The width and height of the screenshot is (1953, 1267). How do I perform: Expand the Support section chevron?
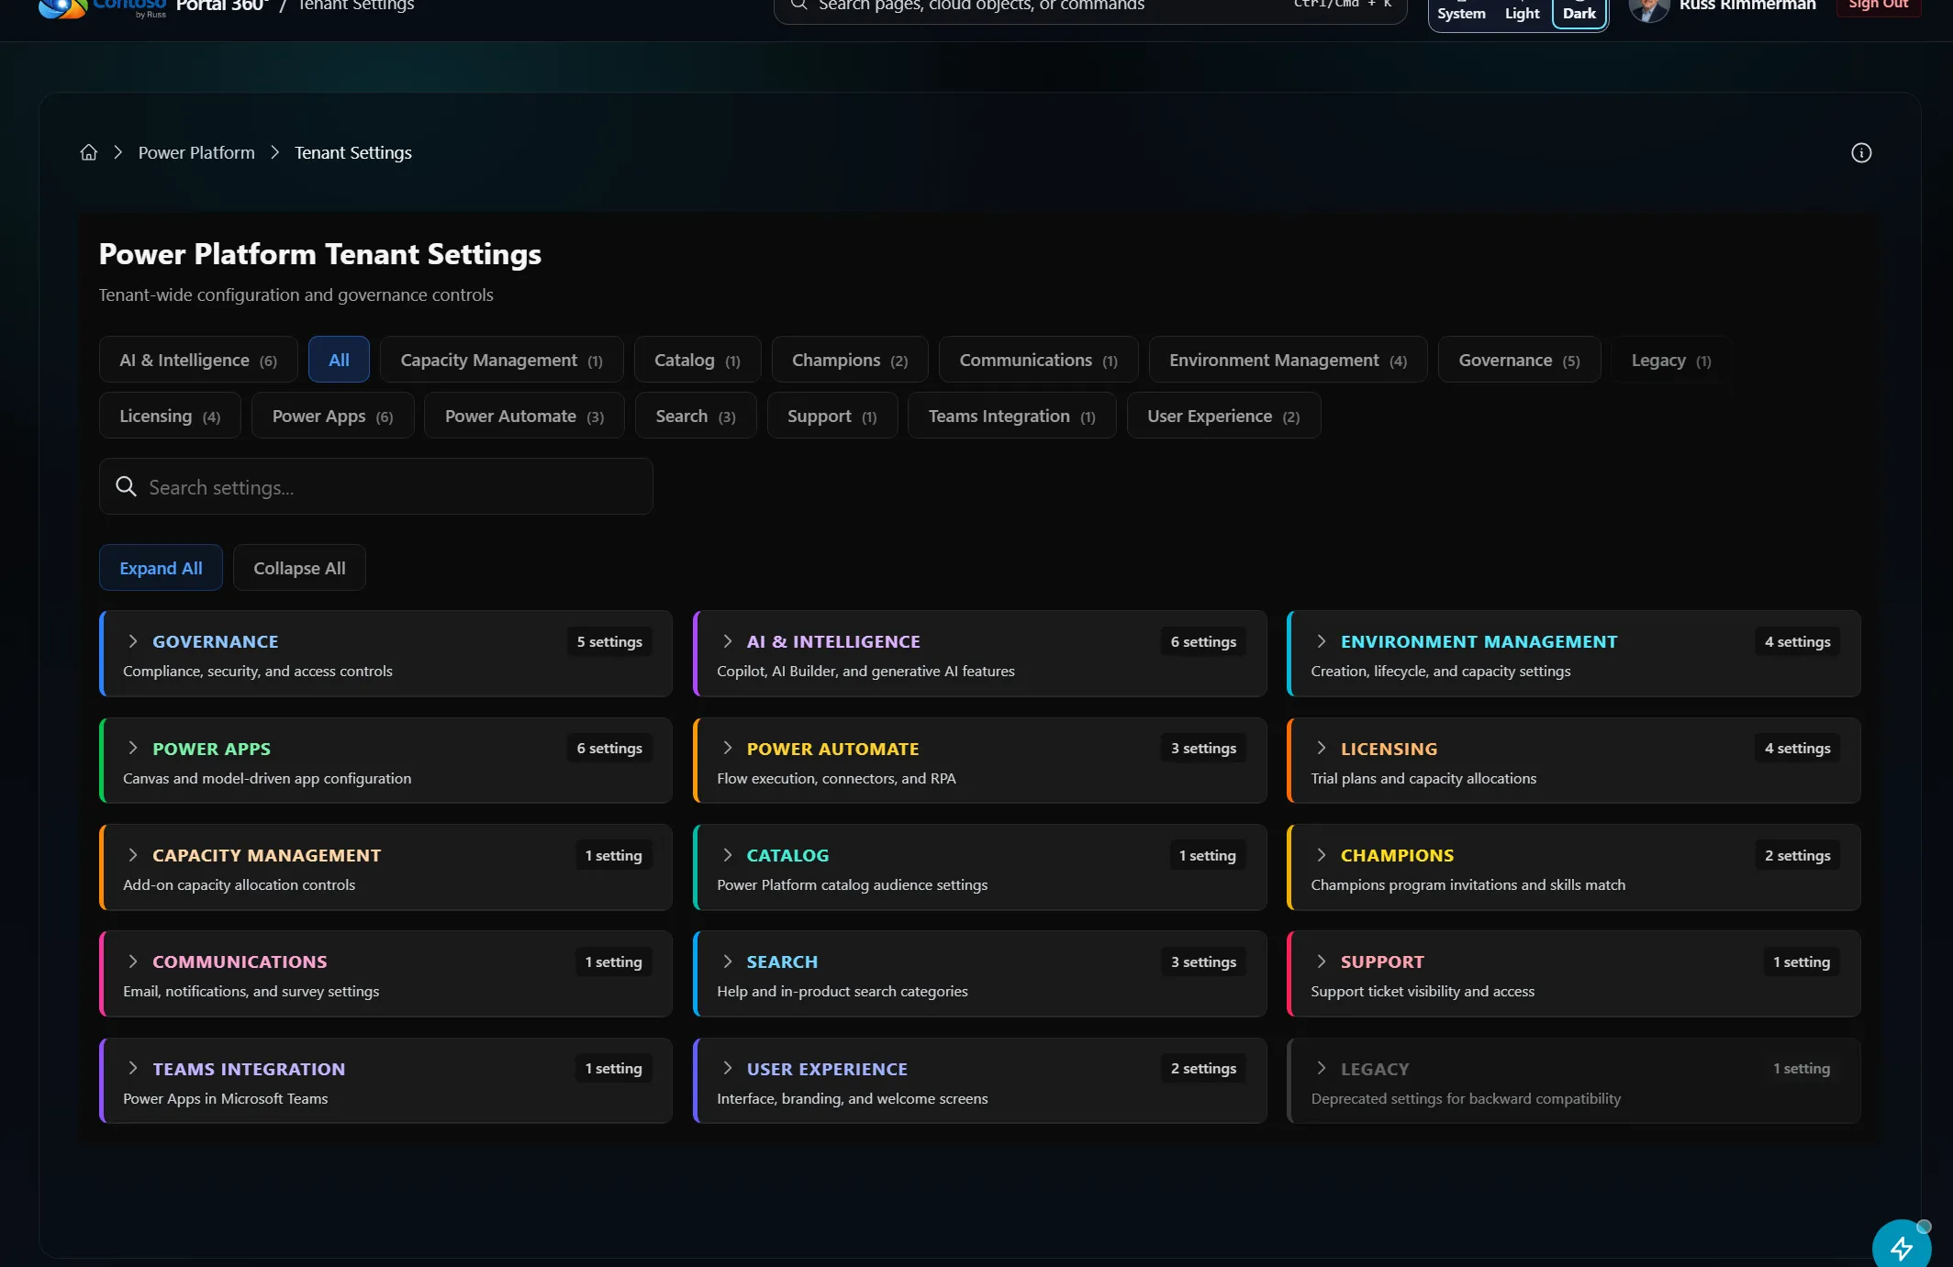pos(1321,961)
